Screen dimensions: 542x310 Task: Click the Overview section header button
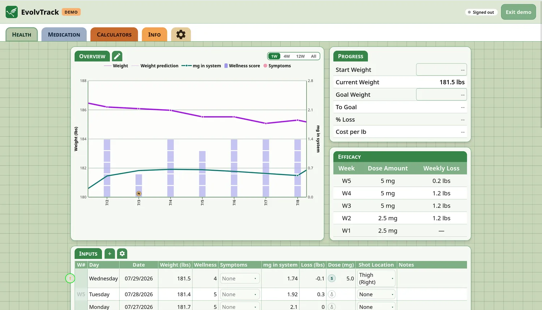coord(92,56)
